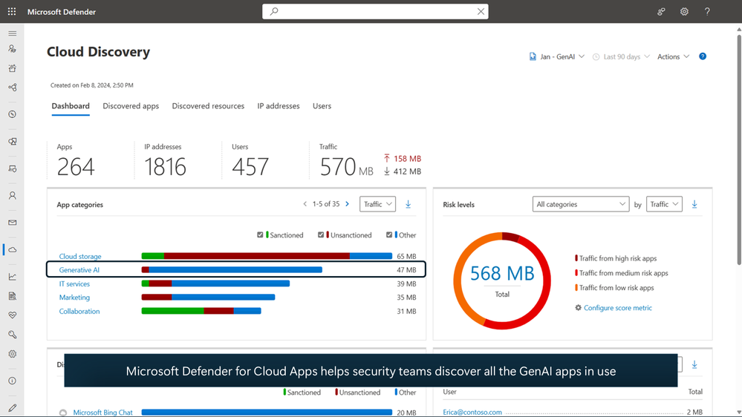Open the Last 90 days dropdown

[621, 56]
